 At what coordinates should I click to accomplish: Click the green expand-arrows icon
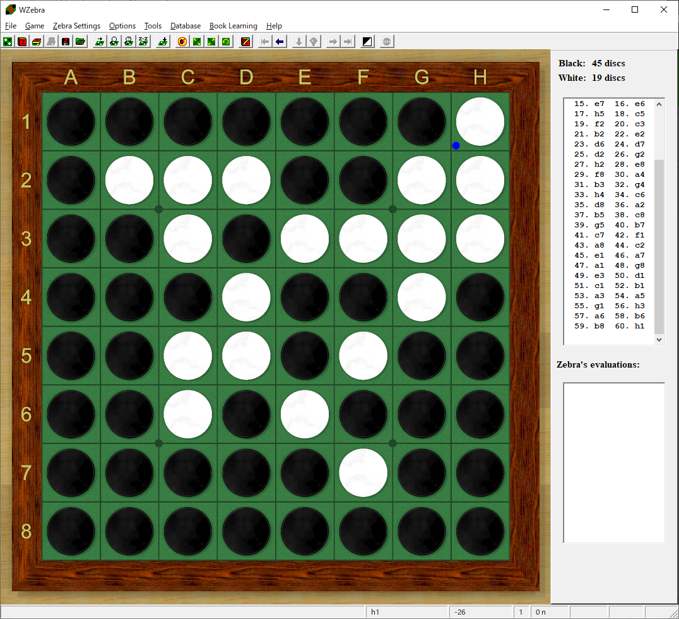211,42
